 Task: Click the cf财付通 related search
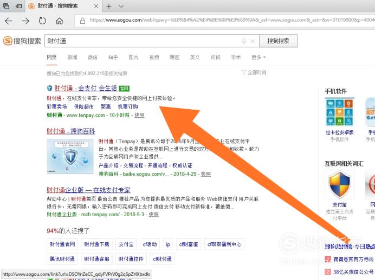(x=162, y=259)
